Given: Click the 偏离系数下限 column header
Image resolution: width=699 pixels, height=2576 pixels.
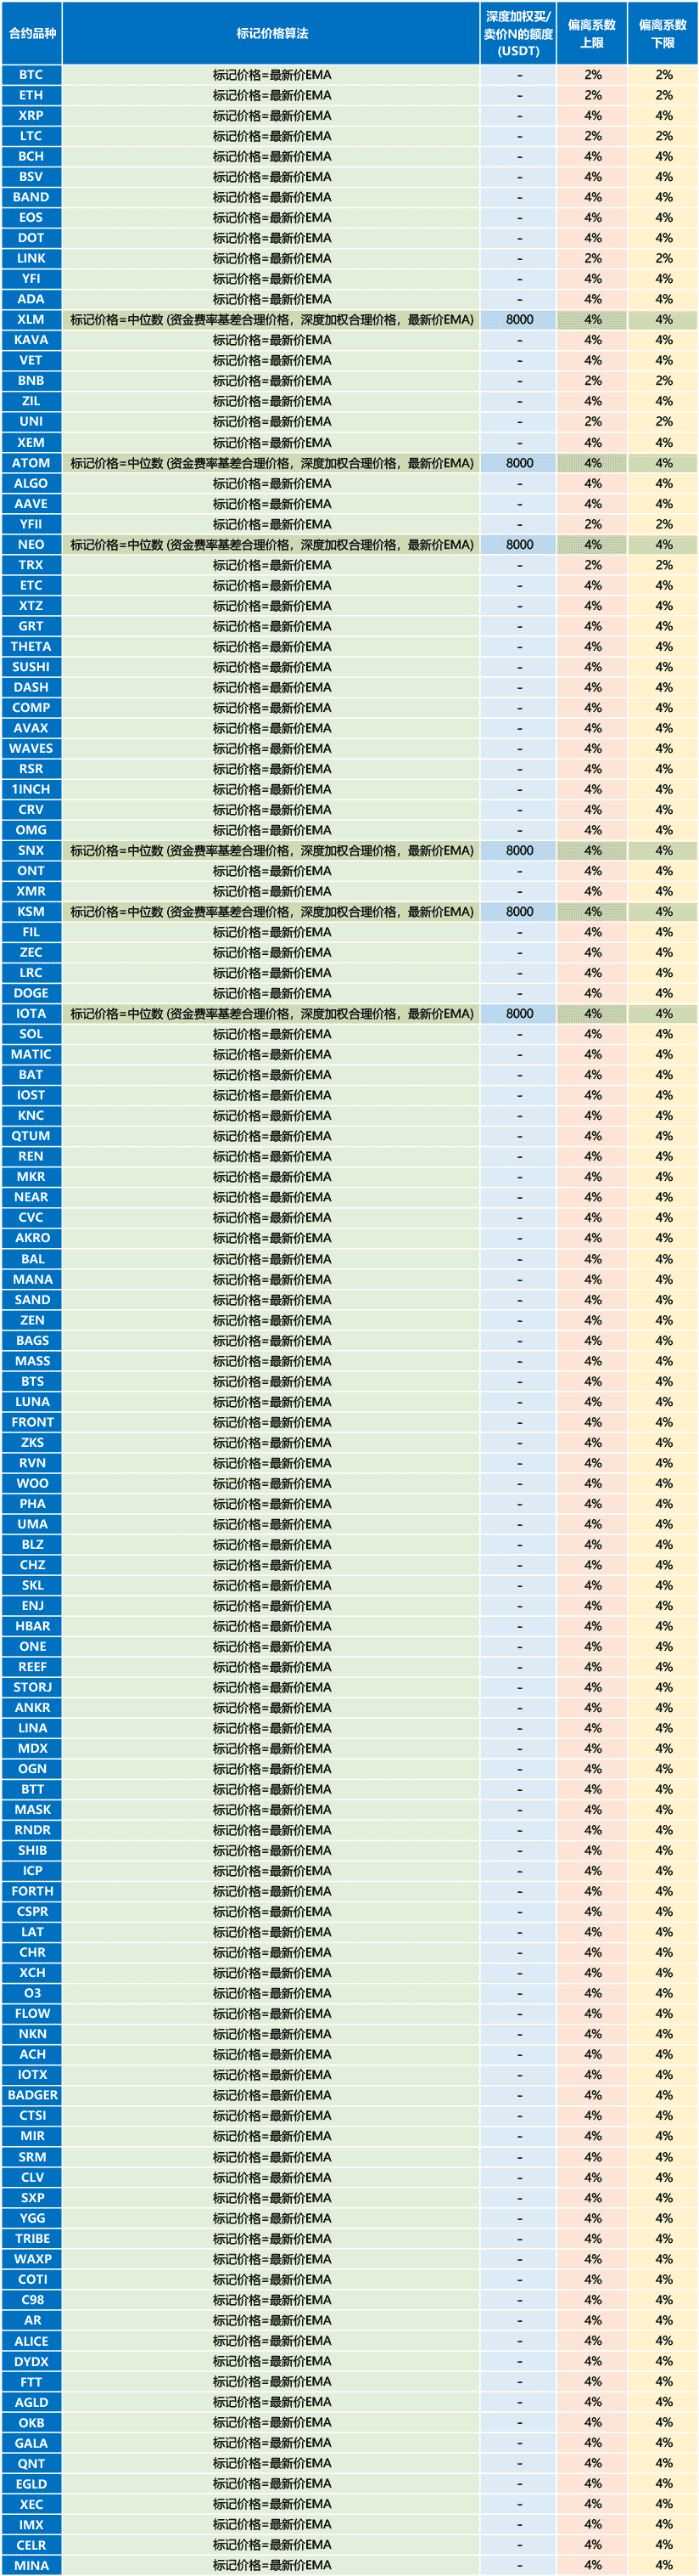Looking at the screenshot, I should 663,33.
